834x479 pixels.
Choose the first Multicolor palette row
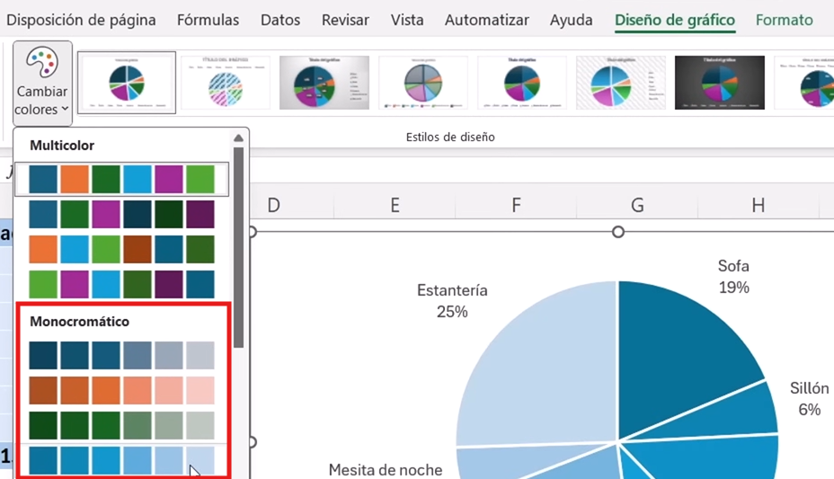tap(122, 179)
